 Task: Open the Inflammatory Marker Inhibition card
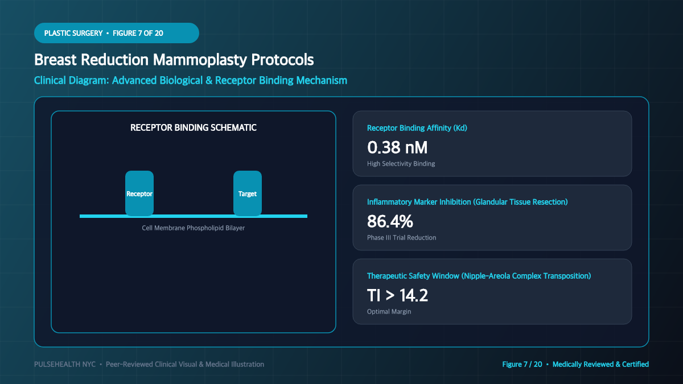[492, 217]
